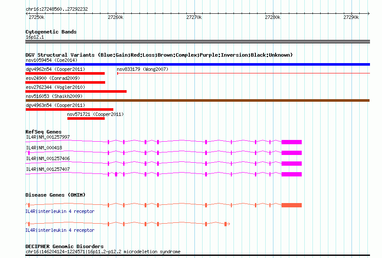Click the black DECIPHER microdeletion bar

click(197, 255)
